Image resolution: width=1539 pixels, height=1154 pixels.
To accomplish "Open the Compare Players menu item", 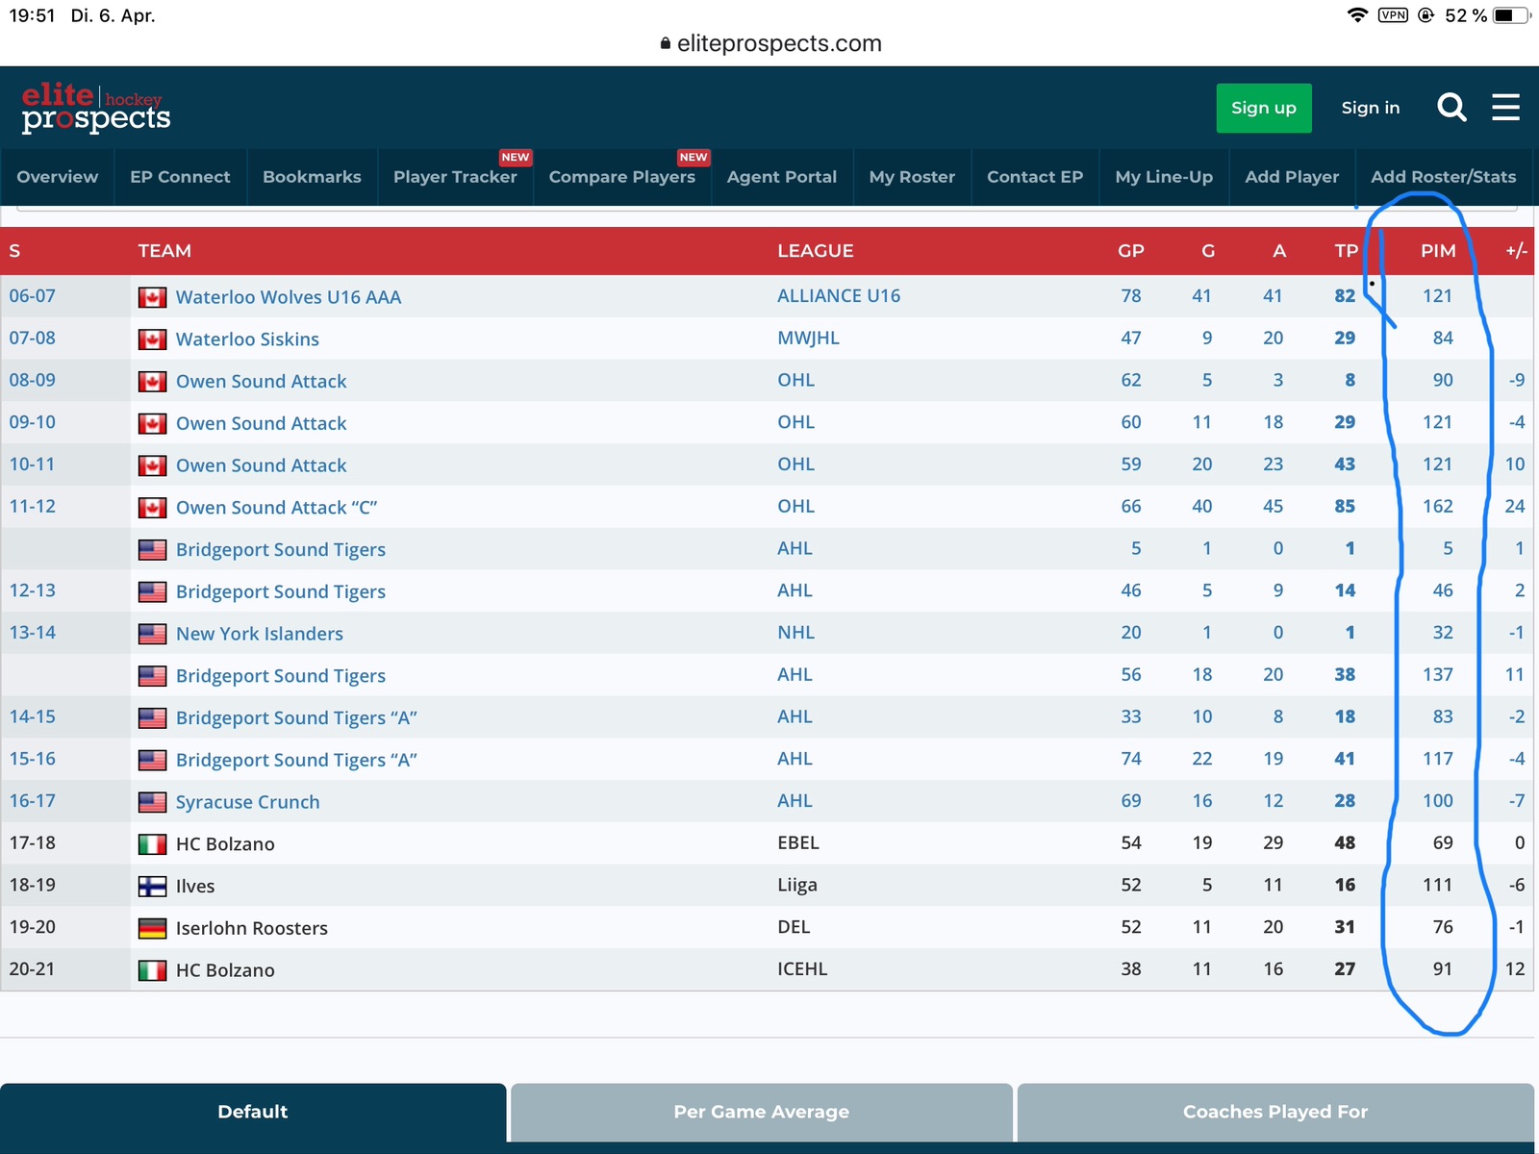I will [621, 177].
